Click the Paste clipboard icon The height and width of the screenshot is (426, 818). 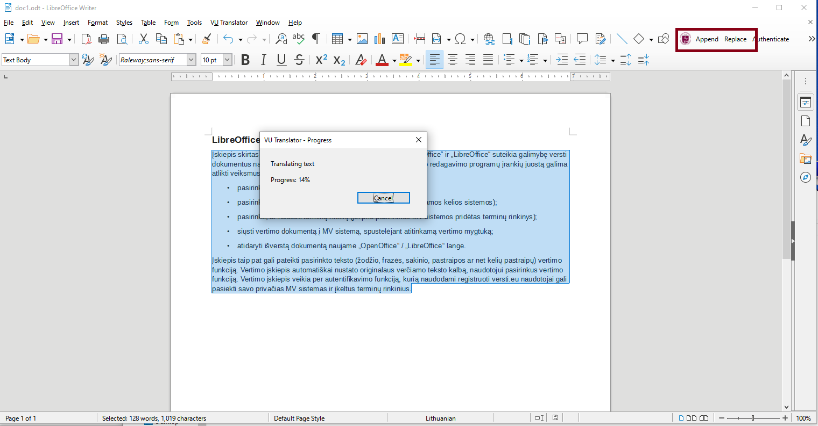(179, 39)
